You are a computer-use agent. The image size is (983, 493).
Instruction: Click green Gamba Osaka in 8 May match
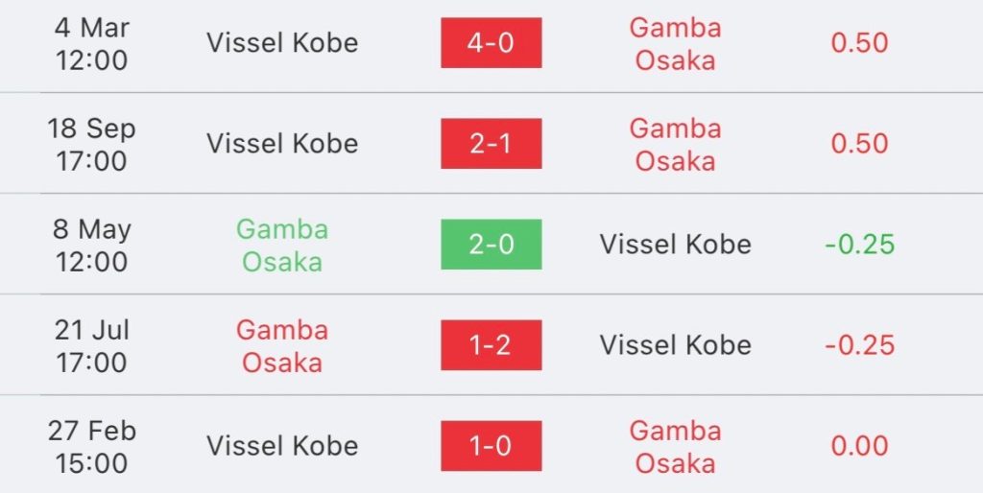[x=282, y=246]
